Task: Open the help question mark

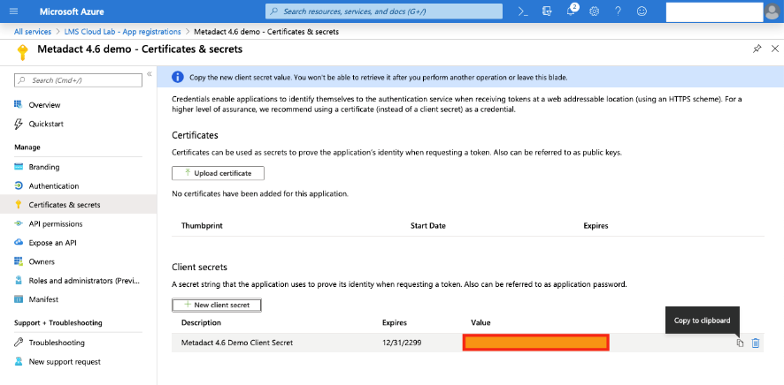Action: [618, 11]
